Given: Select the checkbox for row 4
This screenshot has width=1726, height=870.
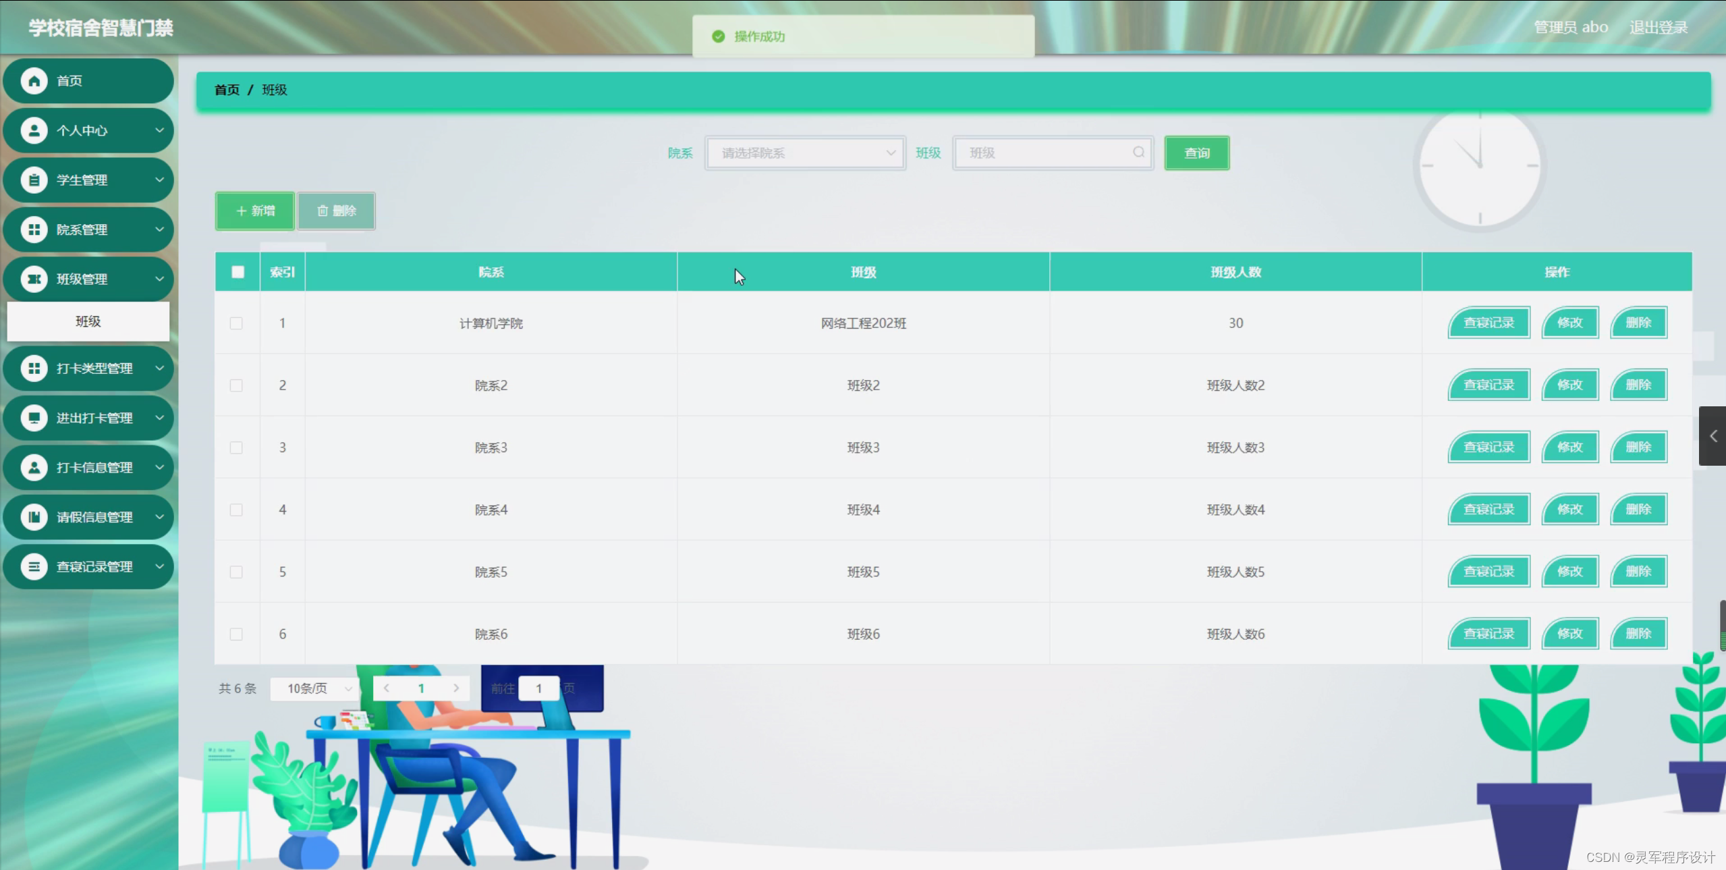Looking at the screenshot, I should click(x=236, y=510).
